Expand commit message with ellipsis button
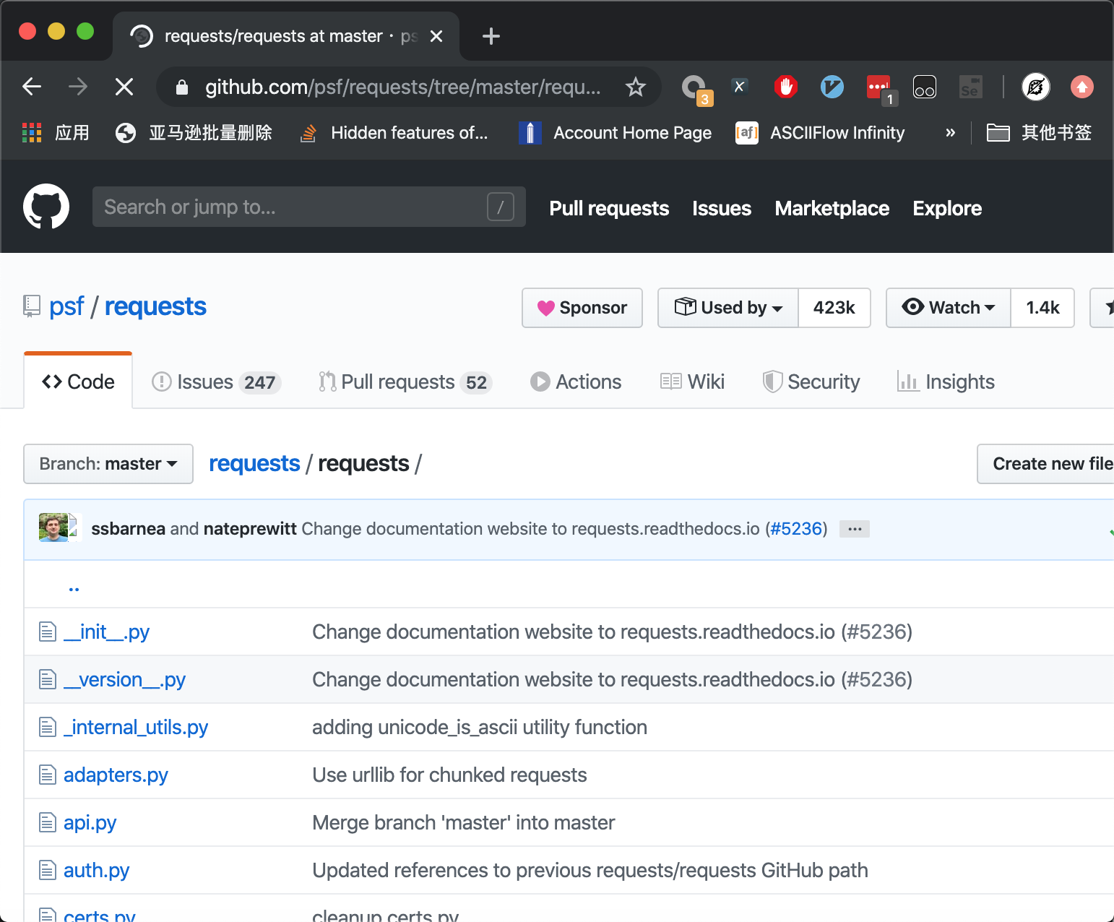The image size is (1114, 922). tap(855, 529)
